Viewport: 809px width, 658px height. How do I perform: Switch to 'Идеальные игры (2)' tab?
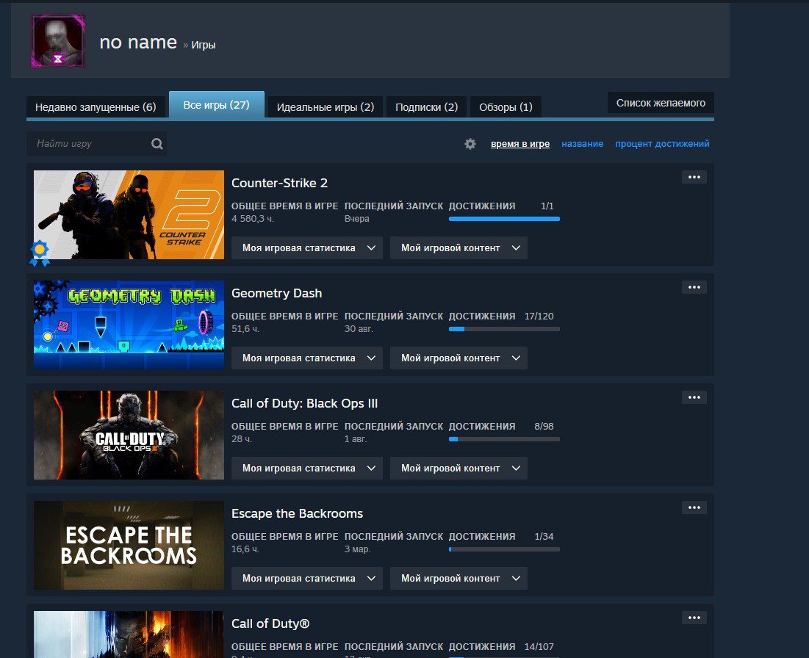tap(325, 107)
